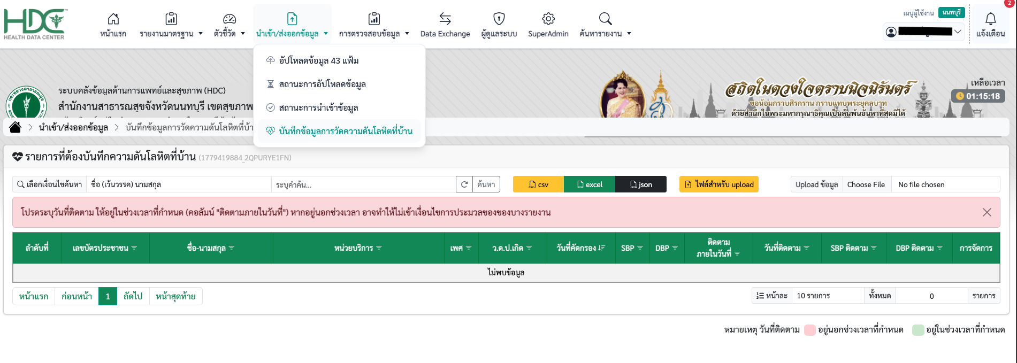This screenshot has height=363, width=1017.
Task: Collapse นำเข้า/ส่งออกข้อมูล dropdown arrow
Action: 326,34
